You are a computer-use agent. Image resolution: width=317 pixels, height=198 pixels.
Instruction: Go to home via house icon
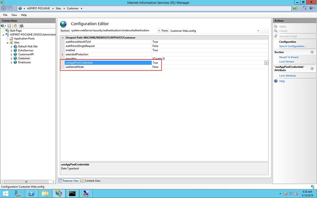tap(305, 8)
